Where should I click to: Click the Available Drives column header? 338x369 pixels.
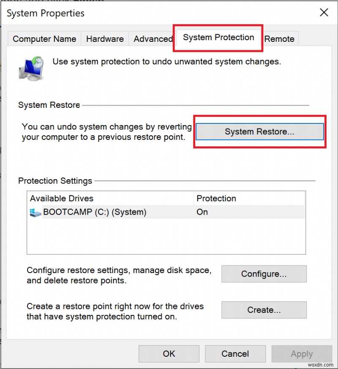tap(62, 198)
